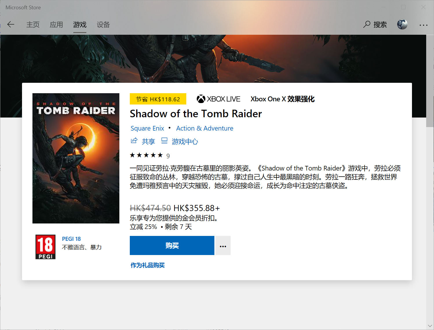Switch to the 应用 tab
The height and width of the screenshot is (330, 434).
[x=56, y=25]
